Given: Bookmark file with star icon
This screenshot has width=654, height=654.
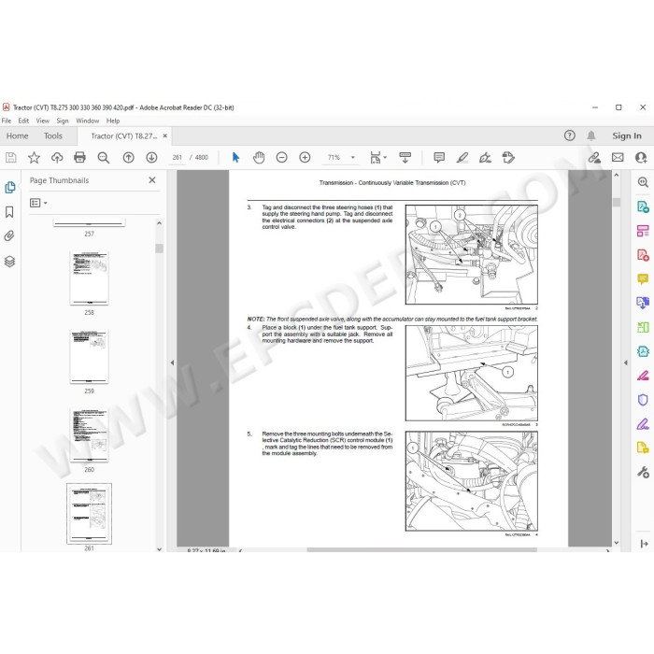Looking at the screenshot, I should point(34,158).
